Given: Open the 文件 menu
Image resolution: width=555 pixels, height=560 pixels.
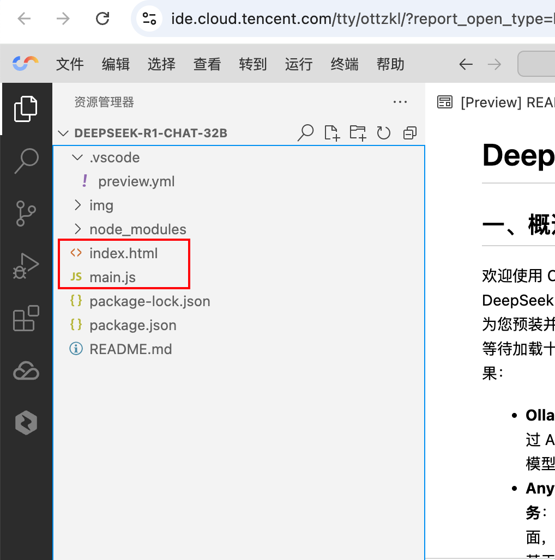Looking at the screenshot, I should (70, 64).
